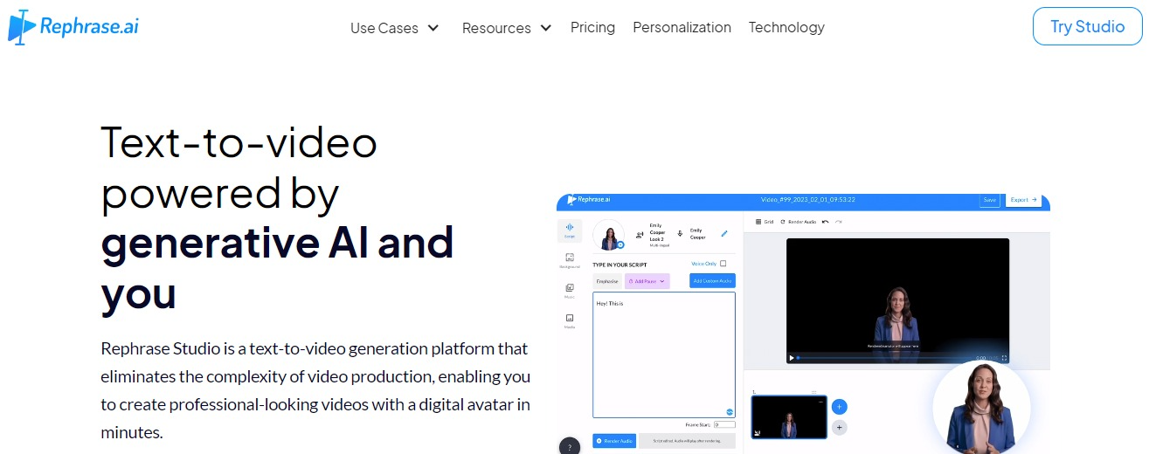This screenshot has width=1149, height=454.
Task: Click the Emily Cooper avatar thumbnail
Action: (x=608, y=235)
